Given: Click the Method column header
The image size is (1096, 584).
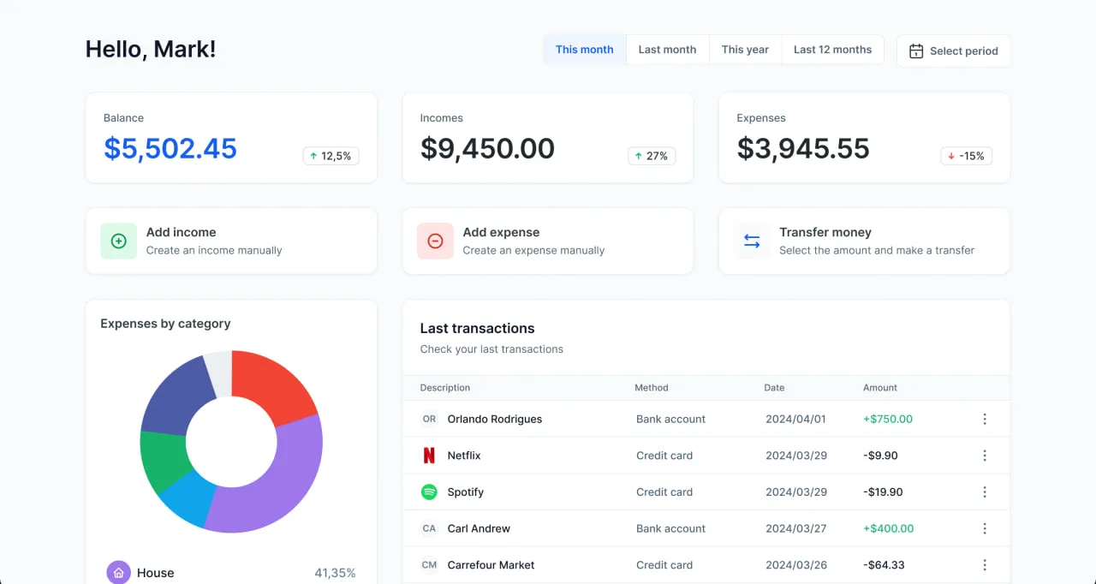Looking at the screenshot, I should (652, 388).
